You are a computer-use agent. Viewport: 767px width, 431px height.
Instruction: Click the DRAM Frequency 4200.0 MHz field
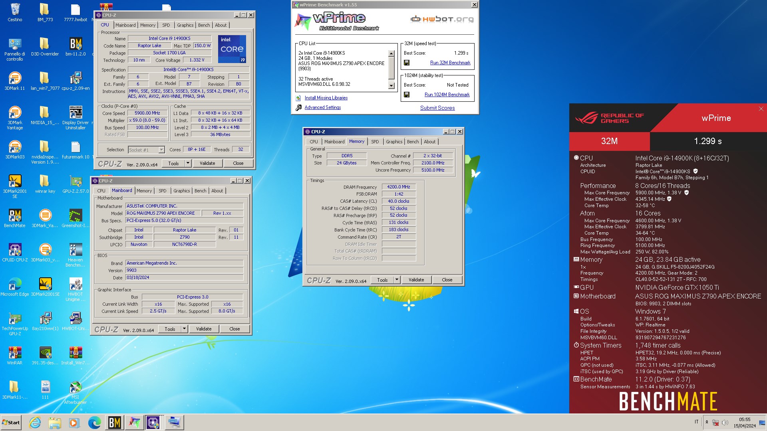[x=399, y=187]
